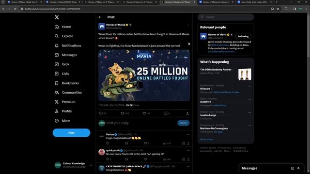310x174 pixels.
Task: Expand the Messages dock chevrons
Action: tap(298, 168)
